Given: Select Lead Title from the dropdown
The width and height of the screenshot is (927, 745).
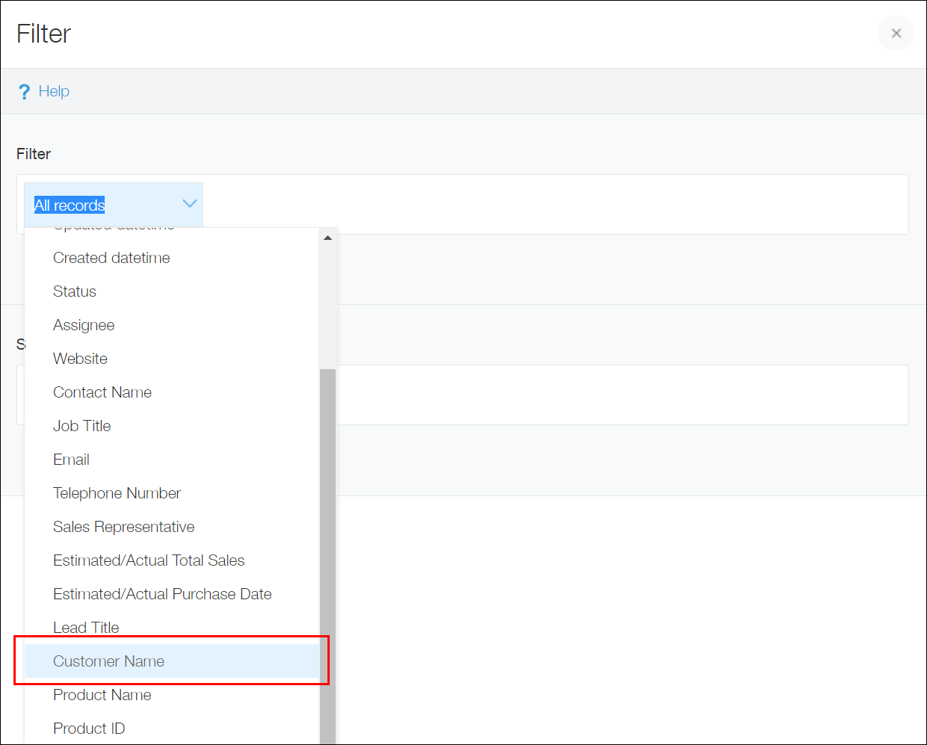Looking at the screenshot, I should (x=86, y=627).
